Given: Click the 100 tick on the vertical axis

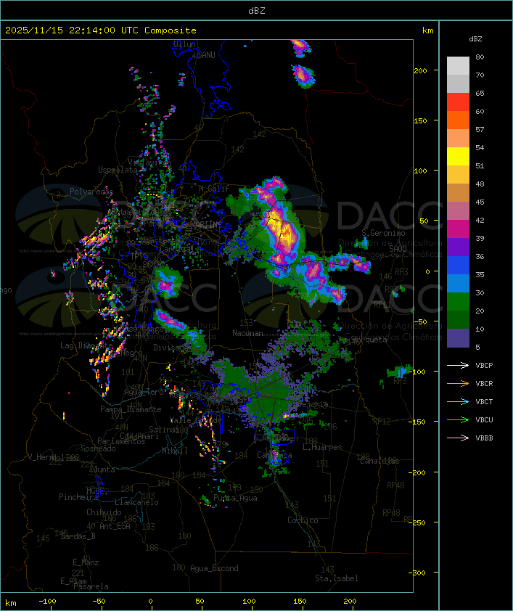Looking at the screenshot, I should click(420, 171).
